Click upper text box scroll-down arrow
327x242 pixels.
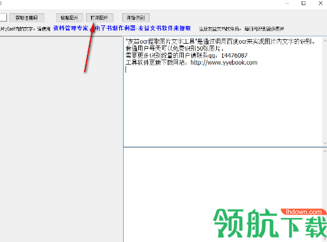[324, 143]
